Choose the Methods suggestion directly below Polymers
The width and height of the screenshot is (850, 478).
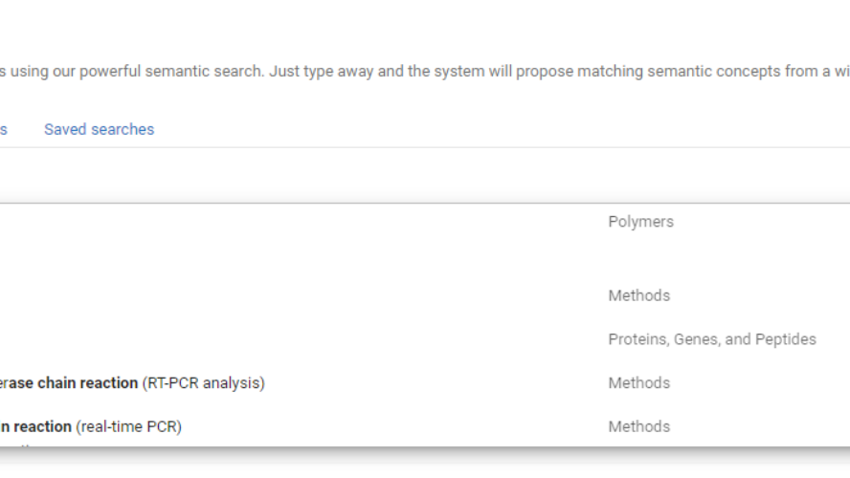click(x=638, y=295)
